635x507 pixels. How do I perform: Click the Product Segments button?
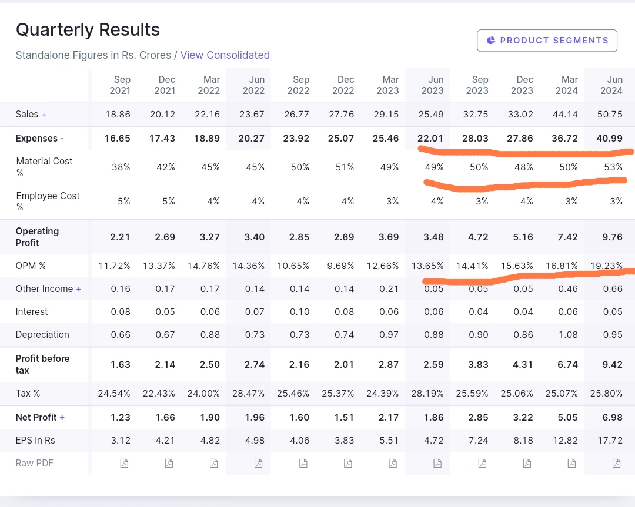[x=547, y=41]
